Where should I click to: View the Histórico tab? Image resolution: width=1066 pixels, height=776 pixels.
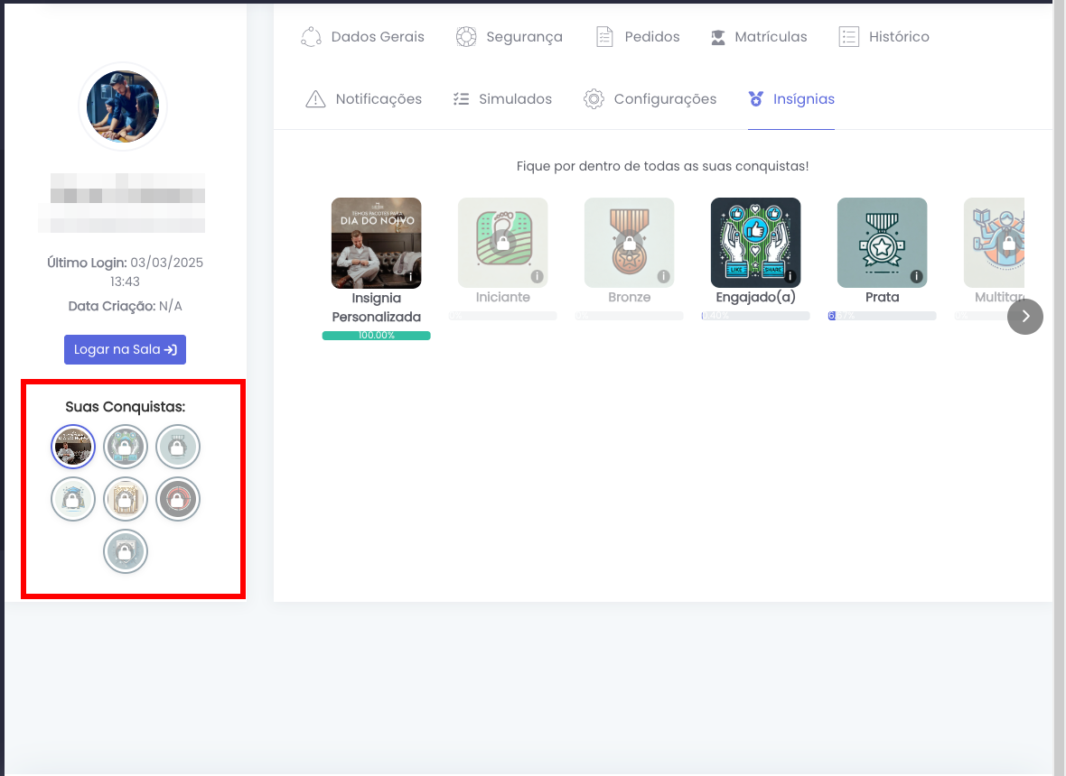pos(884,37)
